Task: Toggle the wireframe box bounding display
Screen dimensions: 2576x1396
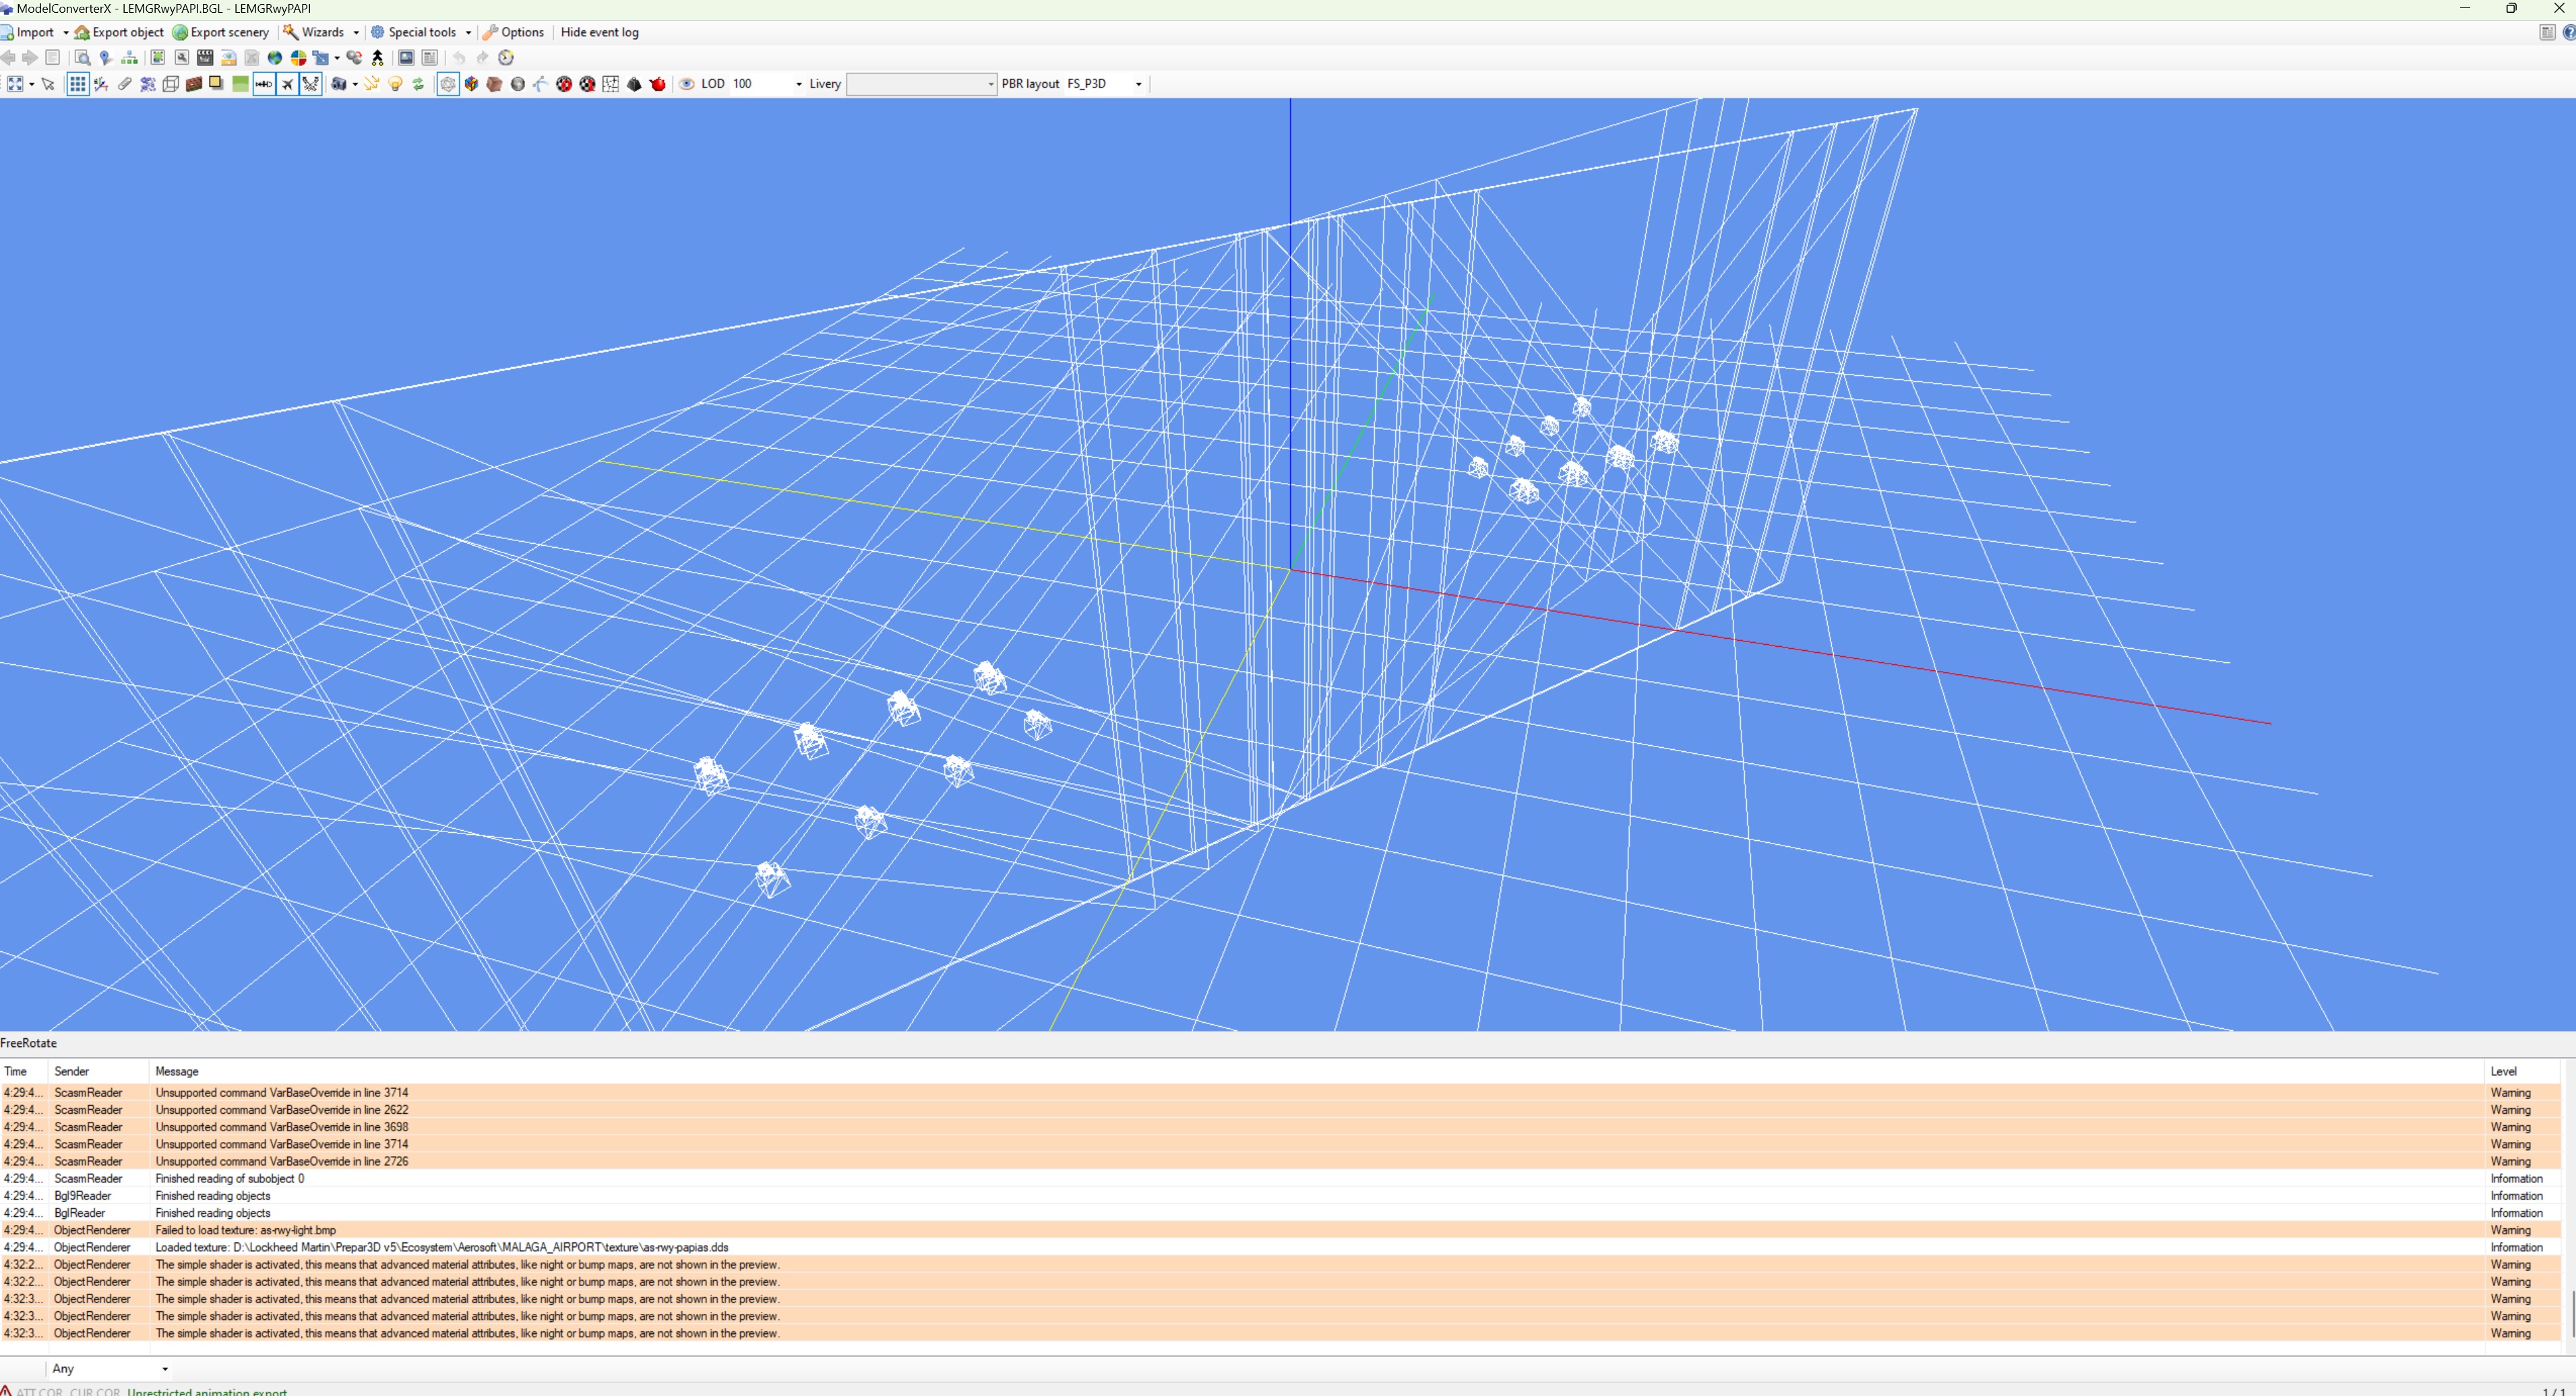Action: pos(171,84)
